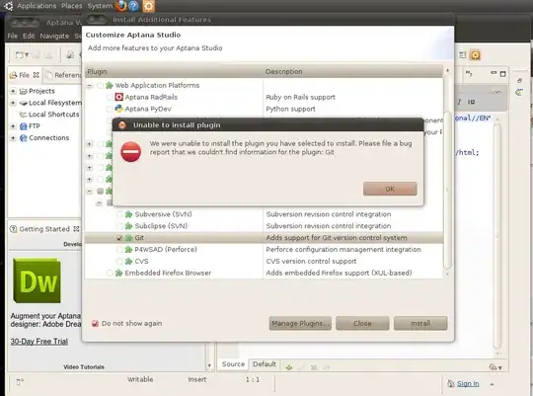Click the Local Shortcuts icon

[x=23, y=115]
